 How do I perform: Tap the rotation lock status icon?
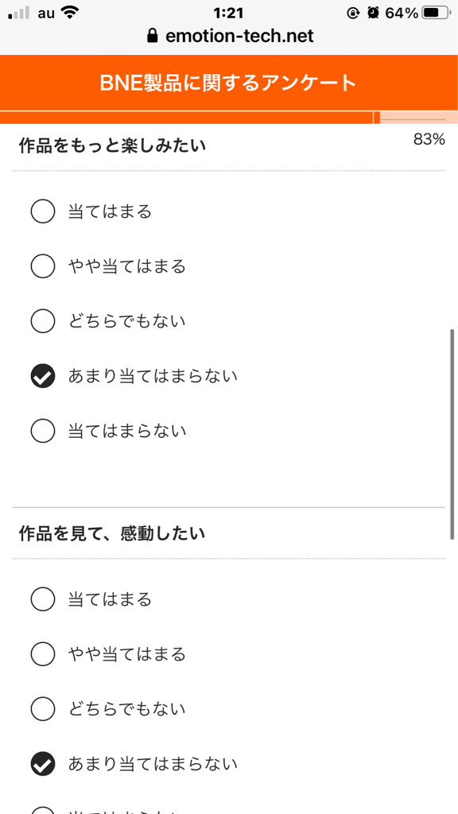tap(353, 13)
